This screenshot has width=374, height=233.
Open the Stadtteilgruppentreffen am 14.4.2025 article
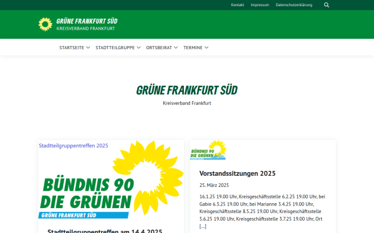point(105,231)
